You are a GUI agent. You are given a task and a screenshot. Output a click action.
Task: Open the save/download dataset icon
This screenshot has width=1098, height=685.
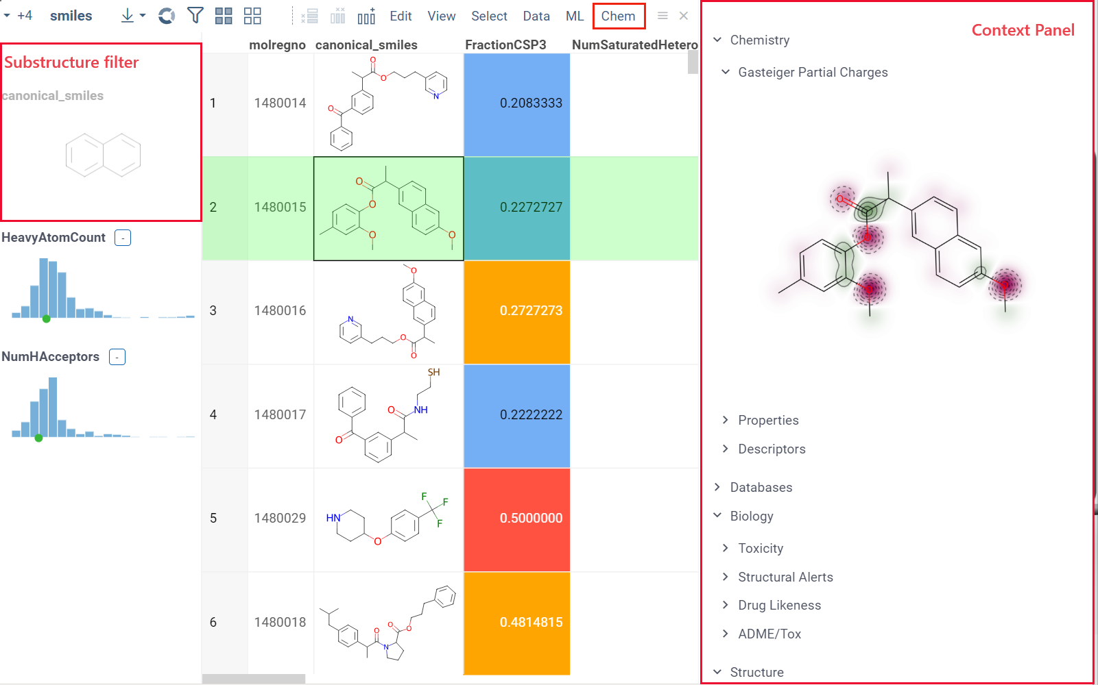point(128,15)
